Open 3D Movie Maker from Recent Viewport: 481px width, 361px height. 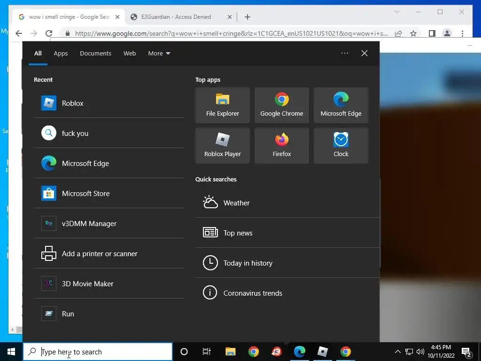[x=109, y=283]
